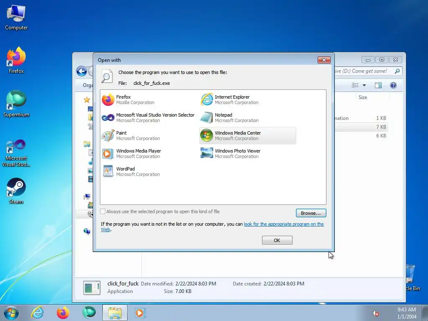Viewport: 428px width, 321px height.
Task: Follow the look for appropriate program link
Action: pyautogui.click(x=284, y=224)
